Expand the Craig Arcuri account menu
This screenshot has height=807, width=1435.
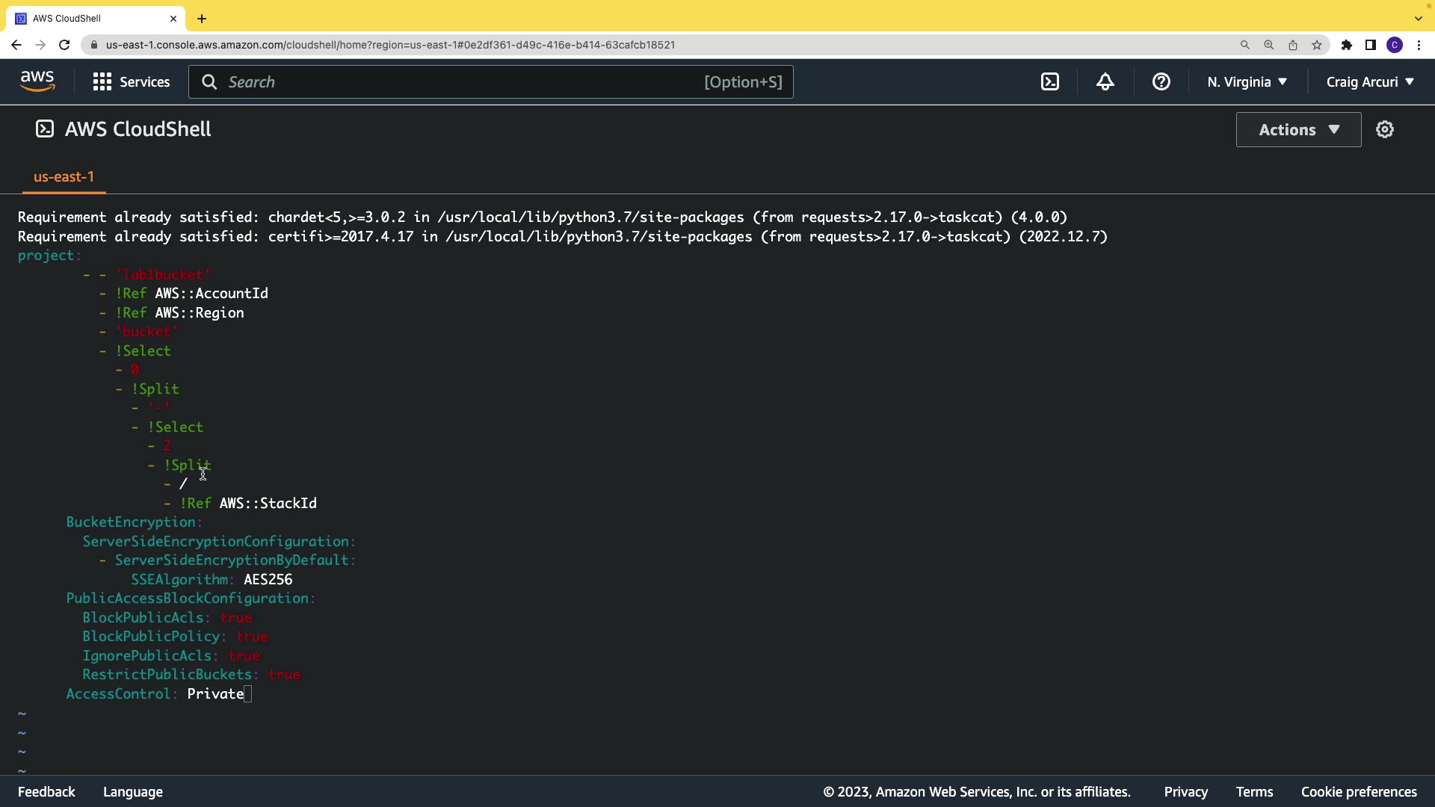coord(1370,82)
